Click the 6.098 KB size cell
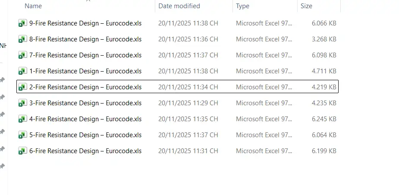 (x=324, y=55)
